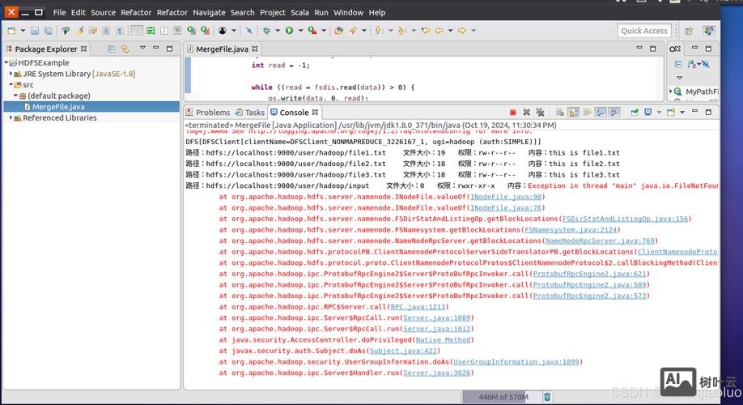The width and height of the screenshot is (743, 405).
Task: Click the Save icon in the toolbar
Action: (35, 31)
